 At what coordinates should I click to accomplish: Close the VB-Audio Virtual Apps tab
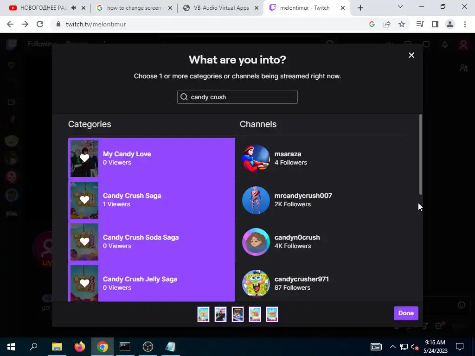[x=257, y=8]
